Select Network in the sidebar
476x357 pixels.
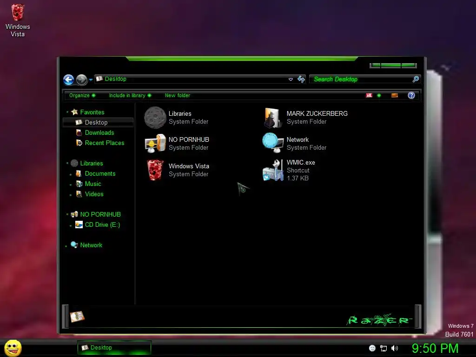(91, 245)
